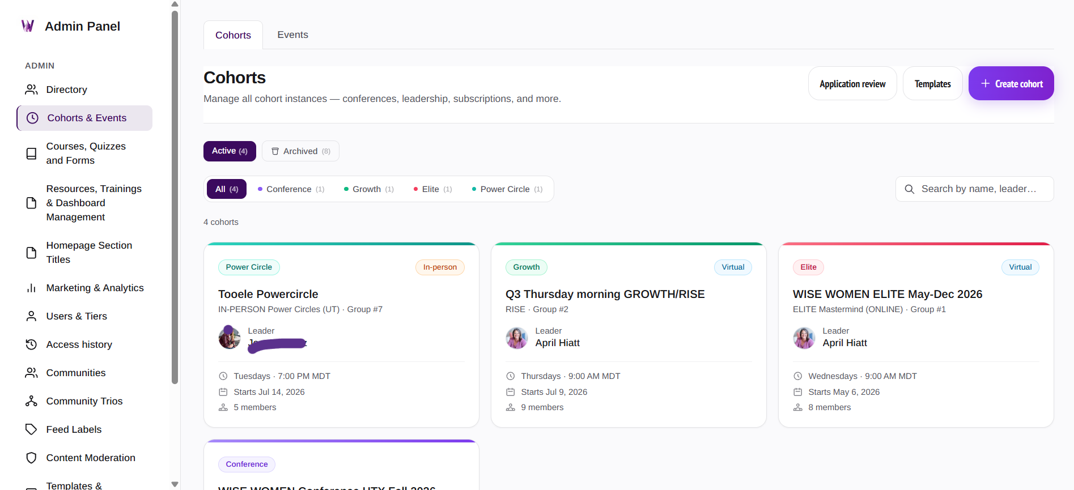Show Active cohorts filter
The height and width of the screenshot is (490, 1074).
point(230,151)
